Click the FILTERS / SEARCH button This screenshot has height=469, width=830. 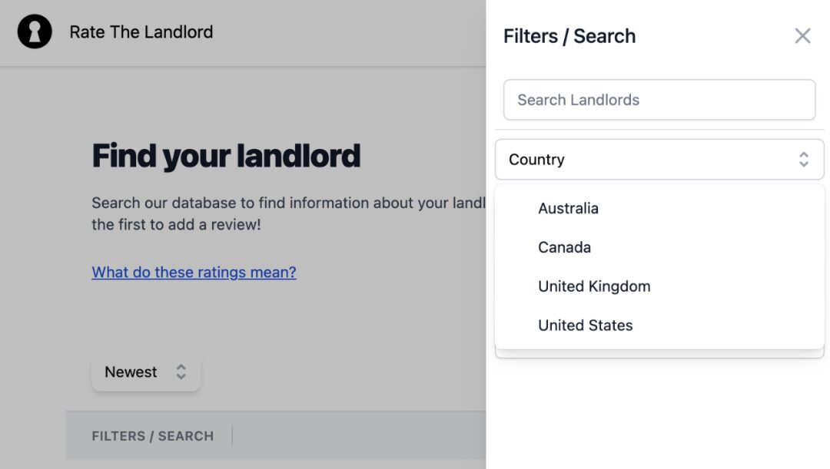152,436
